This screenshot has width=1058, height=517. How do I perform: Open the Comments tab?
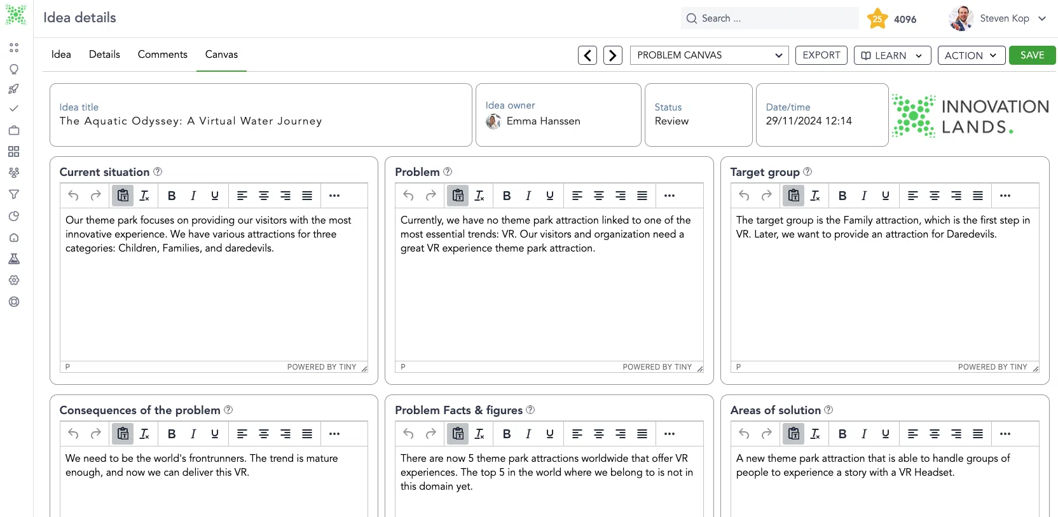pos(163,55)
